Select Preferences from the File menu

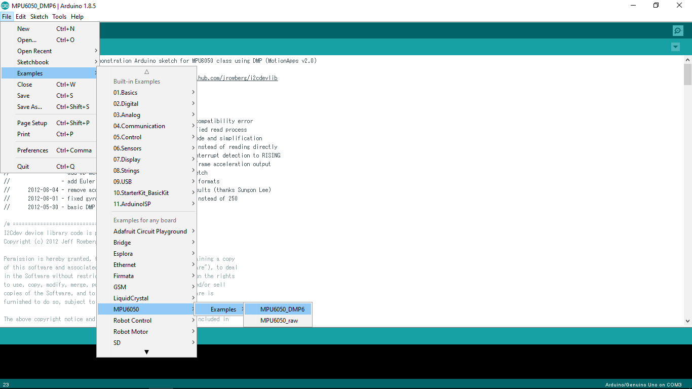[50, 150]
